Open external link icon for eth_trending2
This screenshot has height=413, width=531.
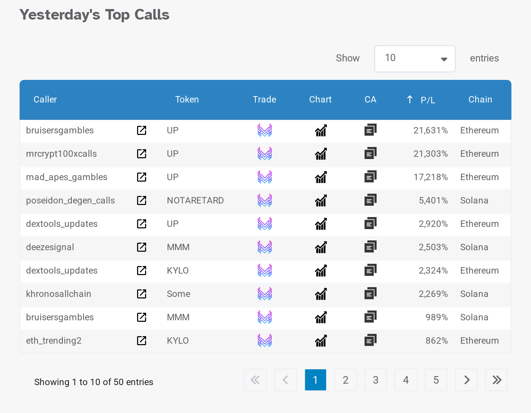(x=142, y=341)
